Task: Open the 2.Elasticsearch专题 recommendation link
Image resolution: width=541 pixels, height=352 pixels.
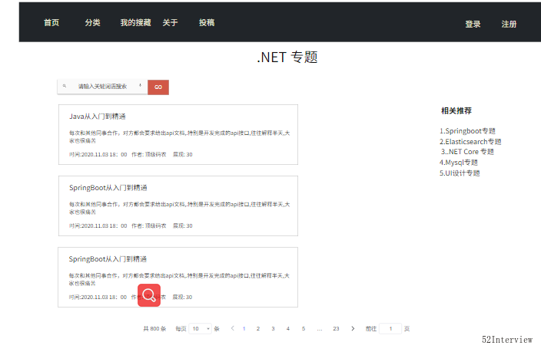Action: pyautogui.click(x=470, y=142)
